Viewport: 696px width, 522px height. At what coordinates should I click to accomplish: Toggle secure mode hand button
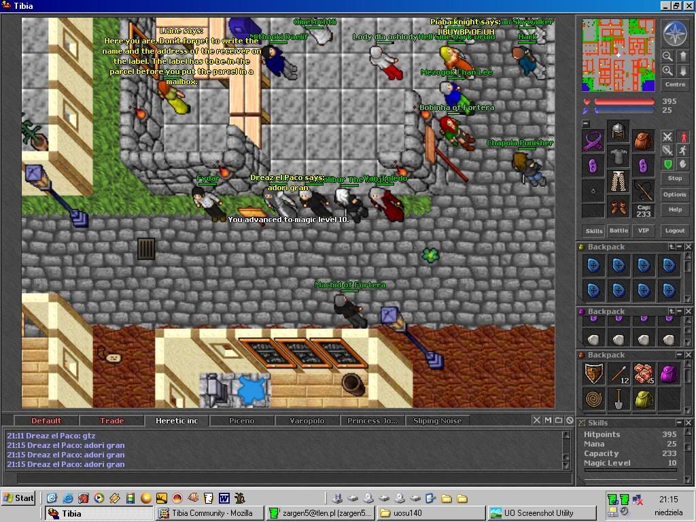[682, 164]
